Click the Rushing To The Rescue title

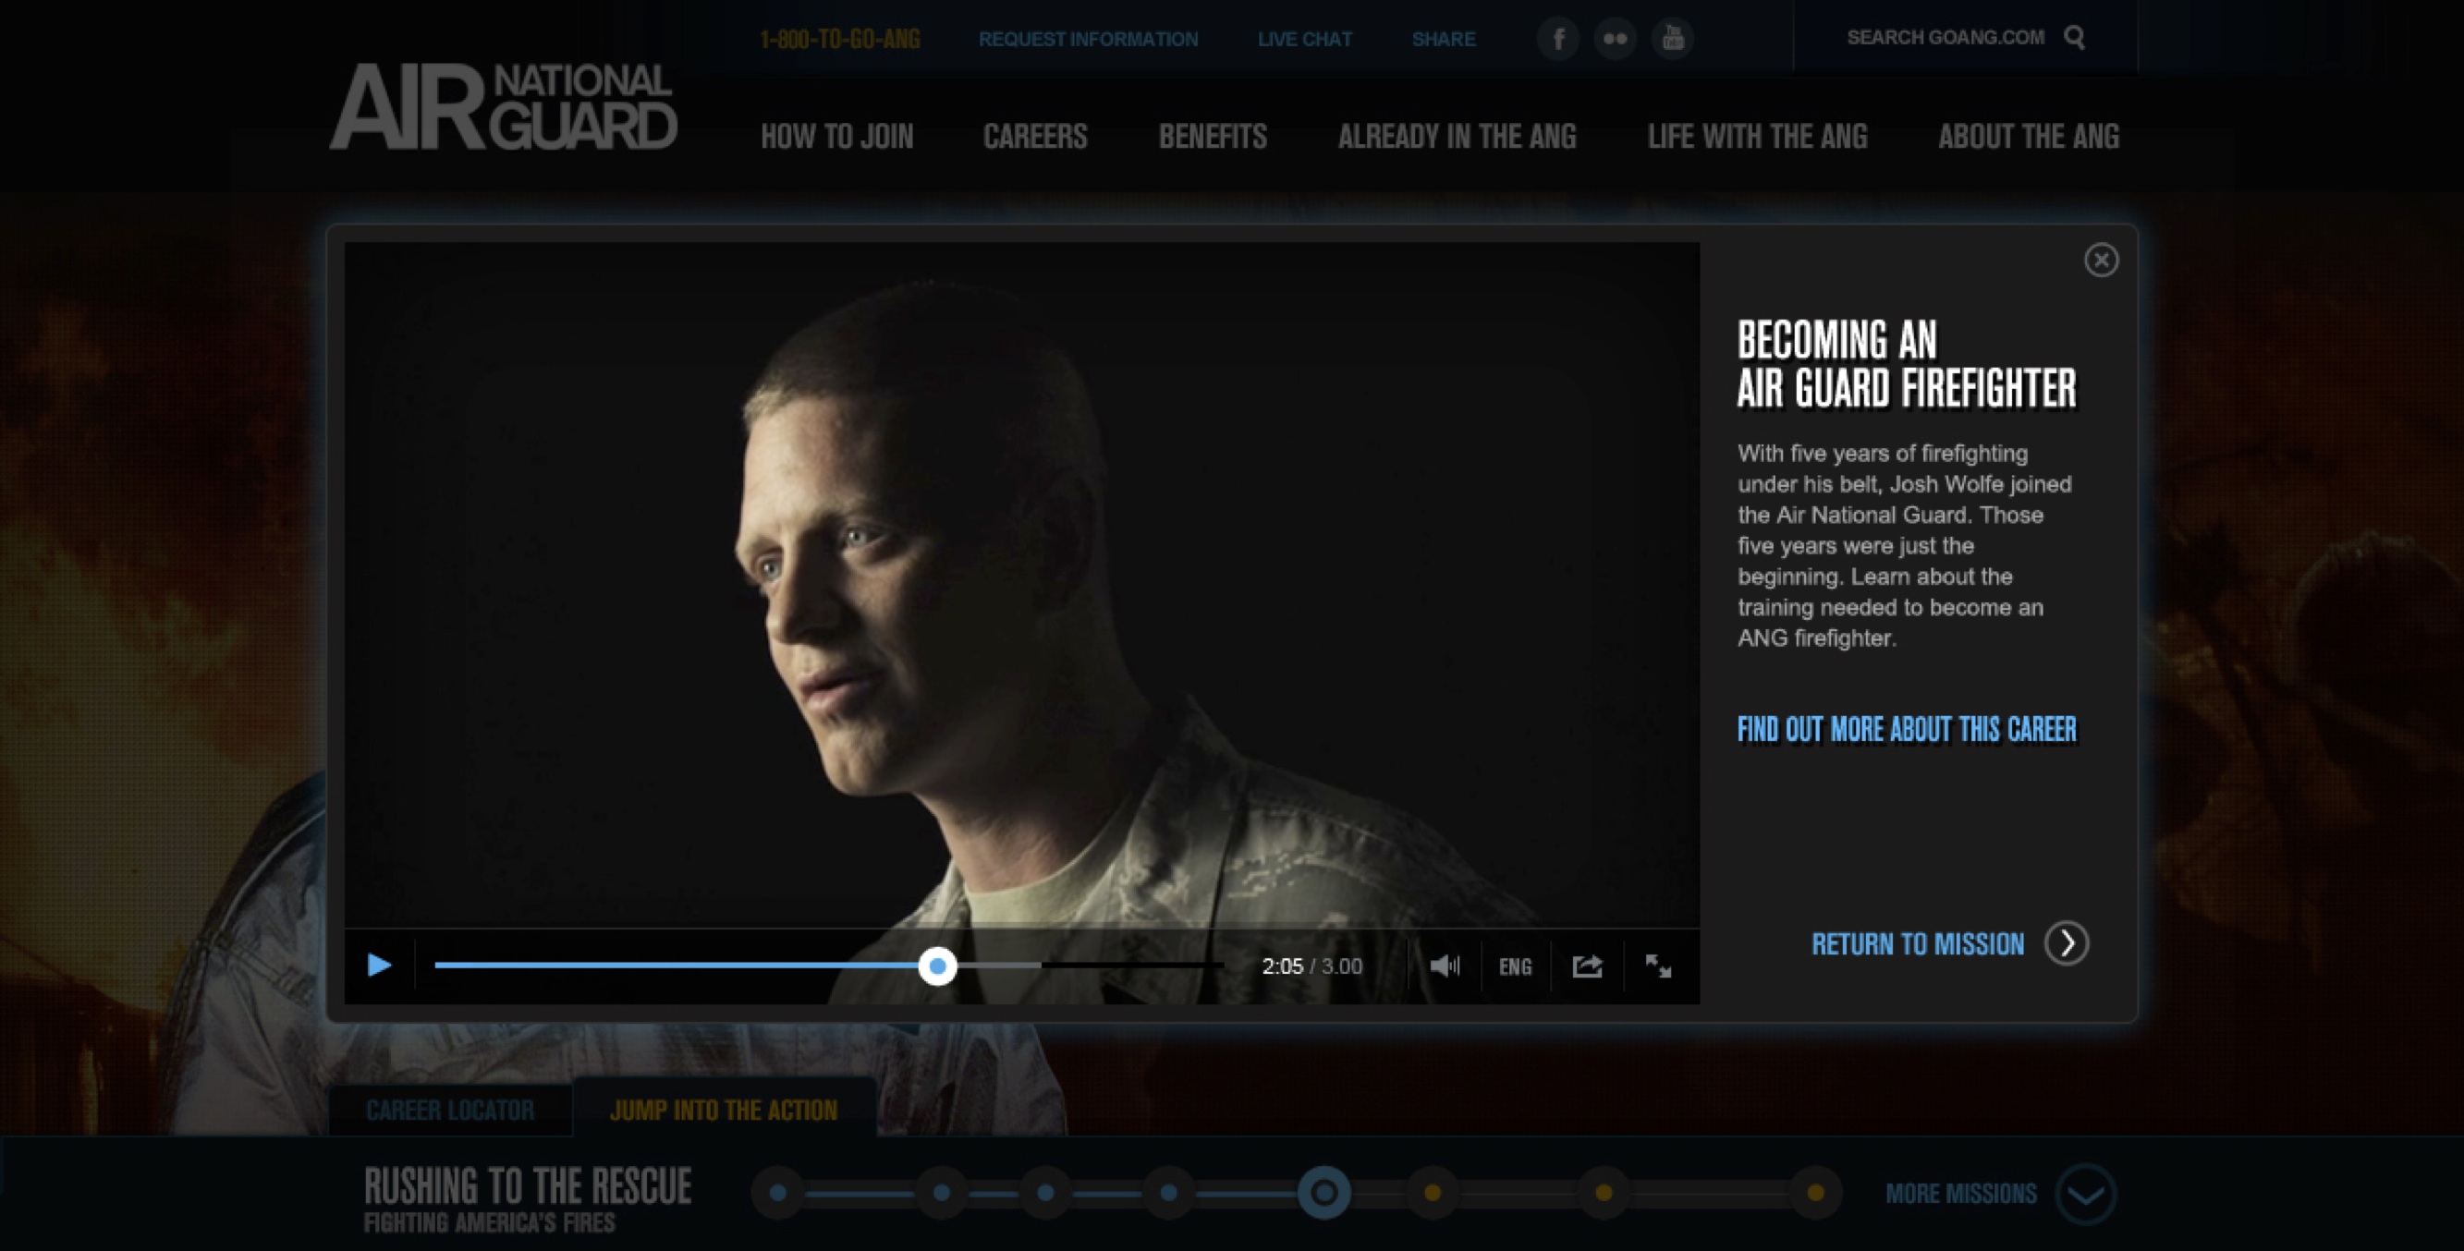click(527, 1186)
